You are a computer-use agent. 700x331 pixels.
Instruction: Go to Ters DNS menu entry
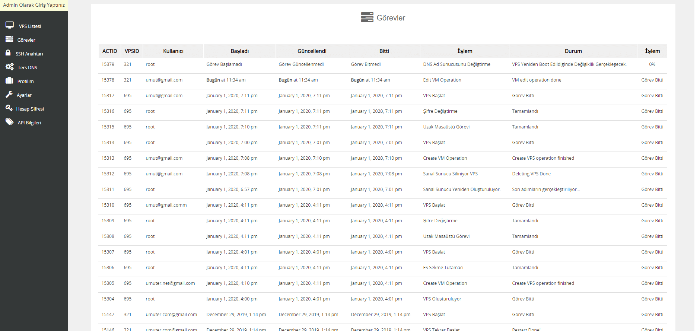27,68
